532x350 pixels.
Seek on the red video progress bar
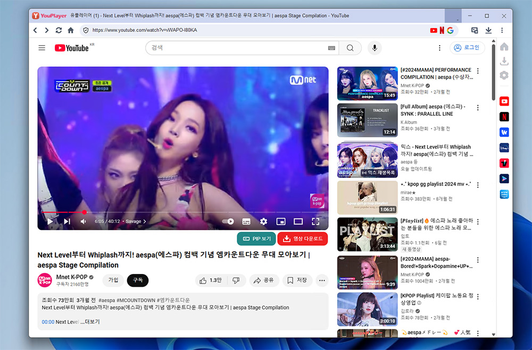183,212
